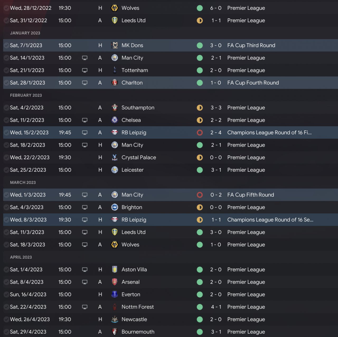Click the Chelsea club crest

(115, 120)
